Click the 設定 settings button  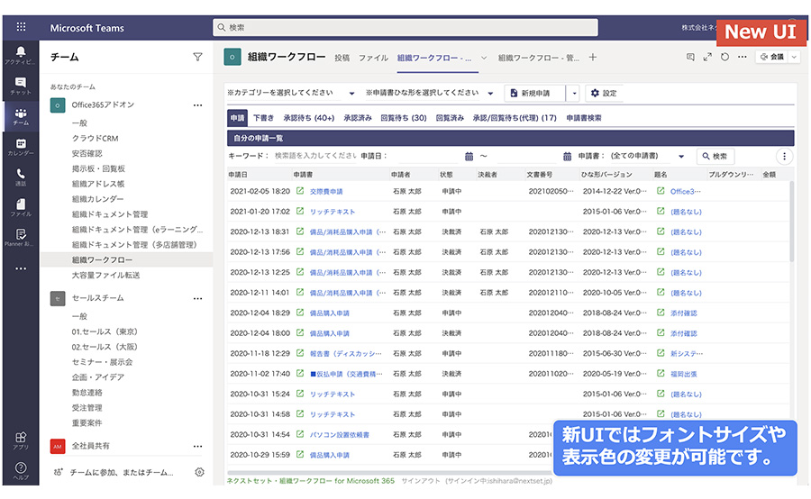(x=604, y=94)
